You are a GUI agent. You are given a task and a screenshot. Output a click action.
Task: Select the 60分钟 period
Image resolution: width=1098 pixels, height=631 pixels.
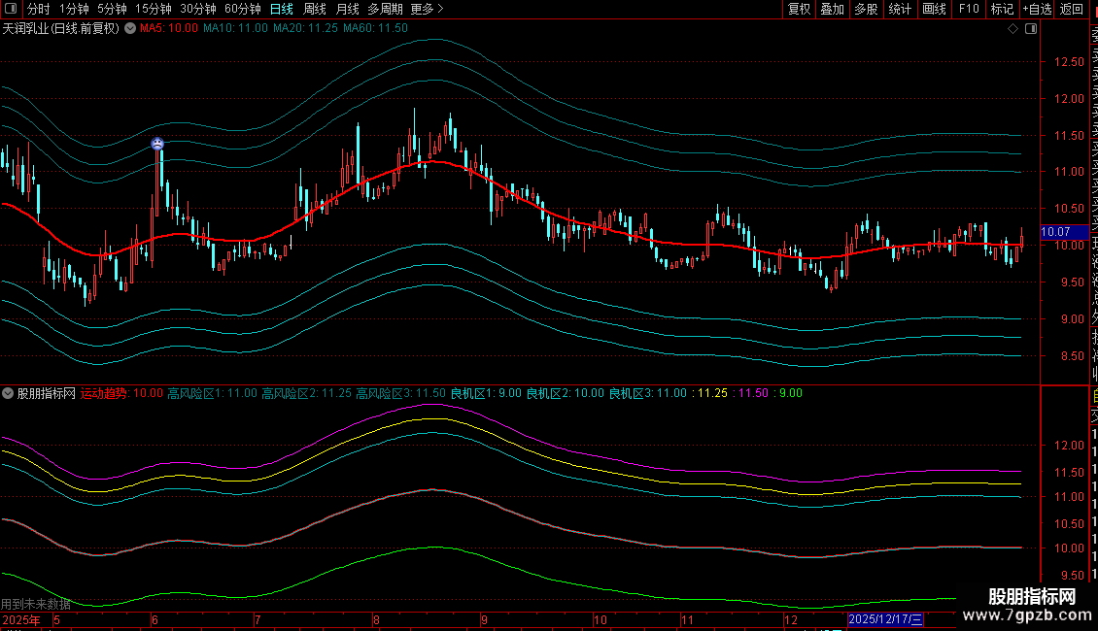243,9
